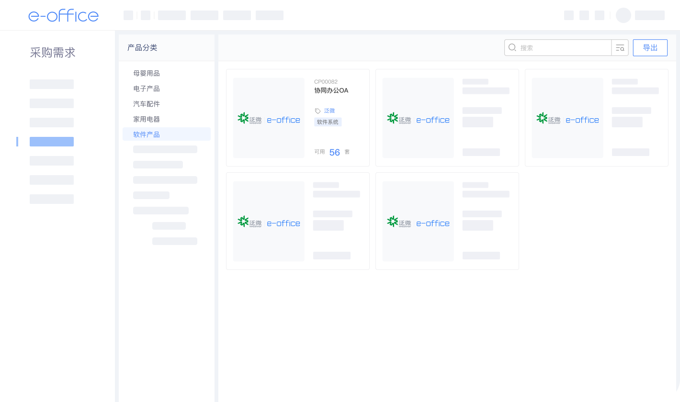Click the available quantity 56
This screenshot has width=680, height=402.
pyautogui.click(x=335, y=152)
